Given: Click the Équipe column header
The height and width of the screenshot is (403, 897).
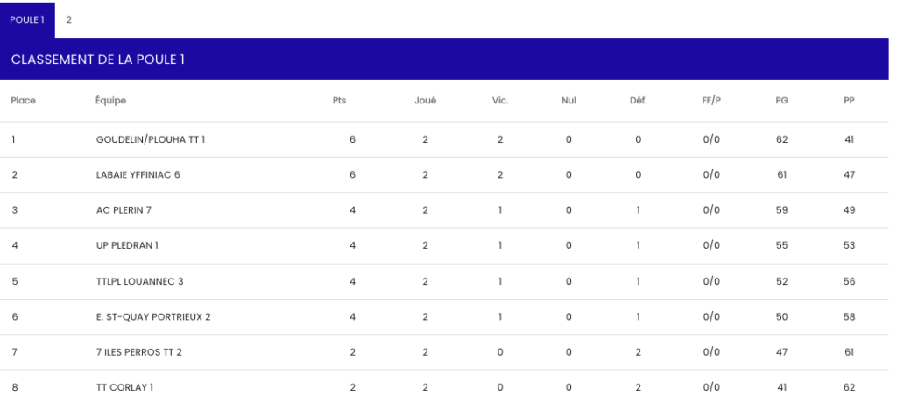Looking at the screenshot, I should tap(111, 100).
